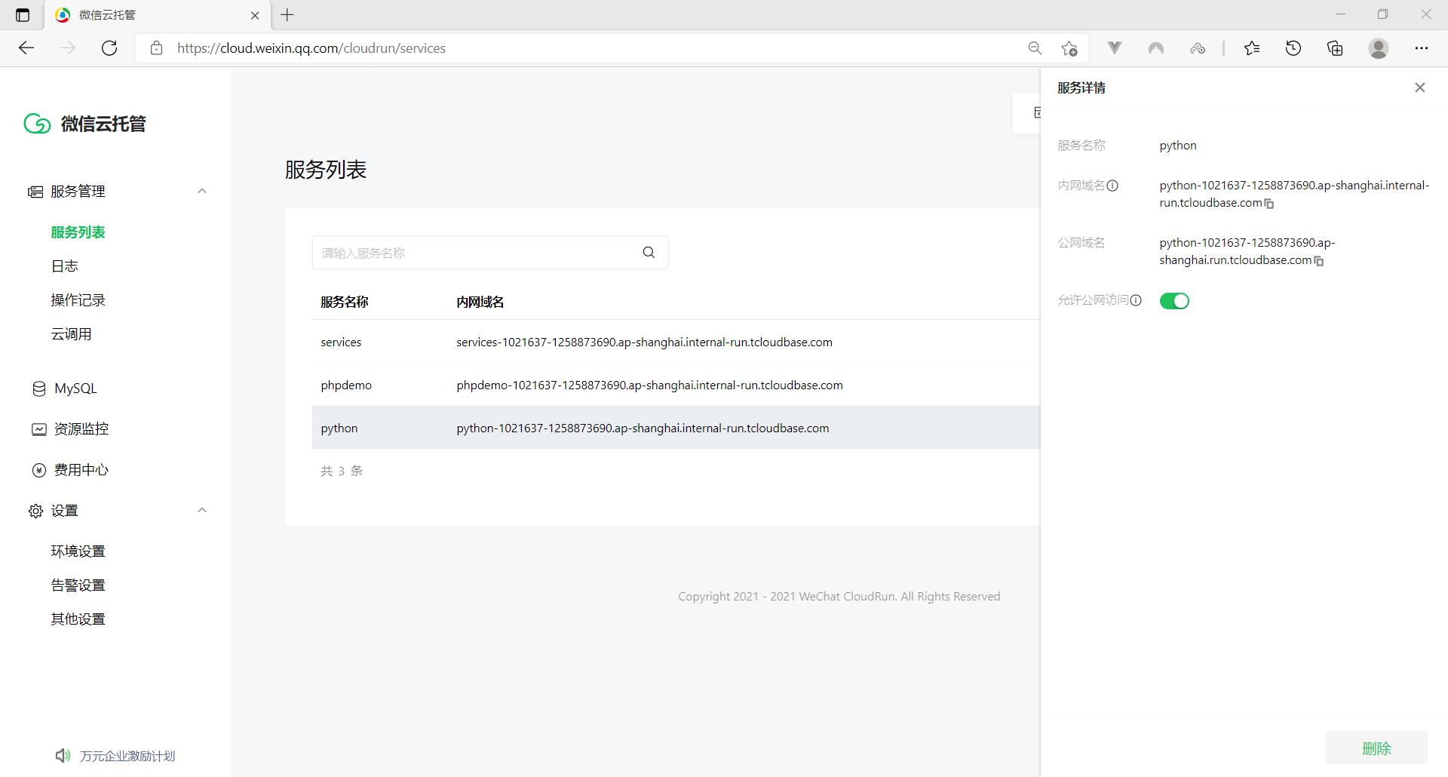1448x777 pixels.
Task: Open 资源监控 page
Action: (81, 429)
